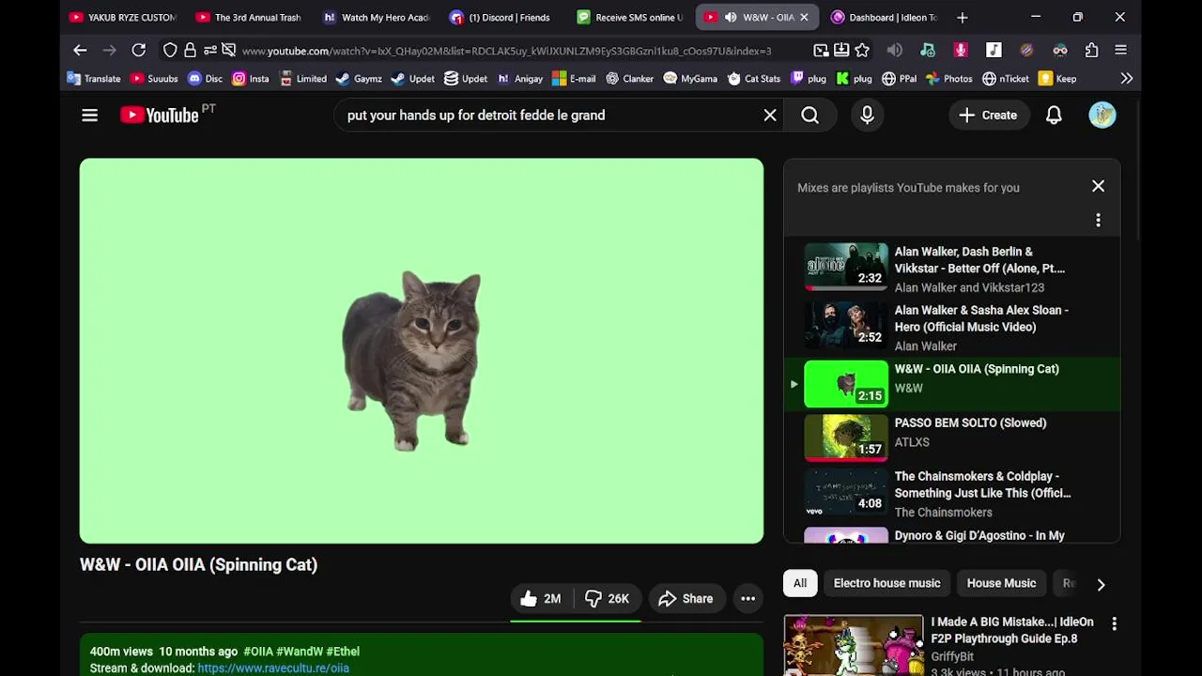
Task: Open more actions under the video
Action: click(x=747, y=598)
